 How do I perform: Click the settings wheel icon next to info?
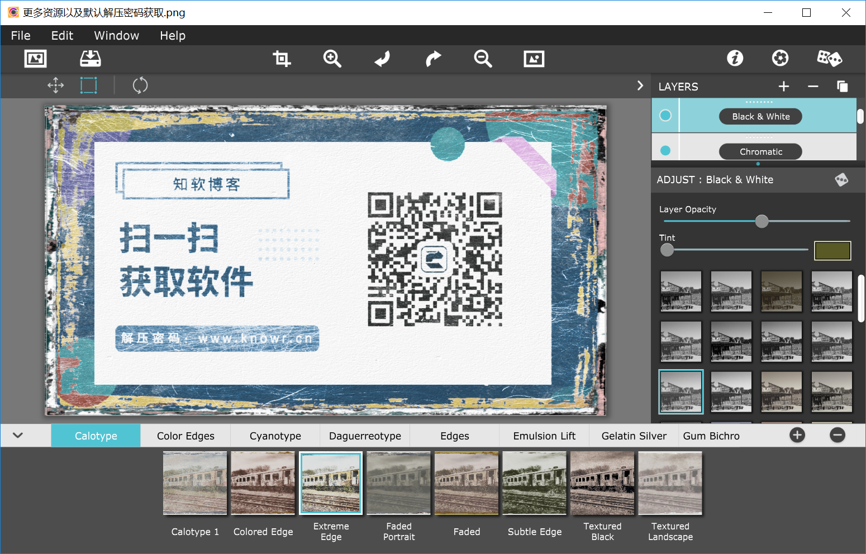tap(781, 58)
